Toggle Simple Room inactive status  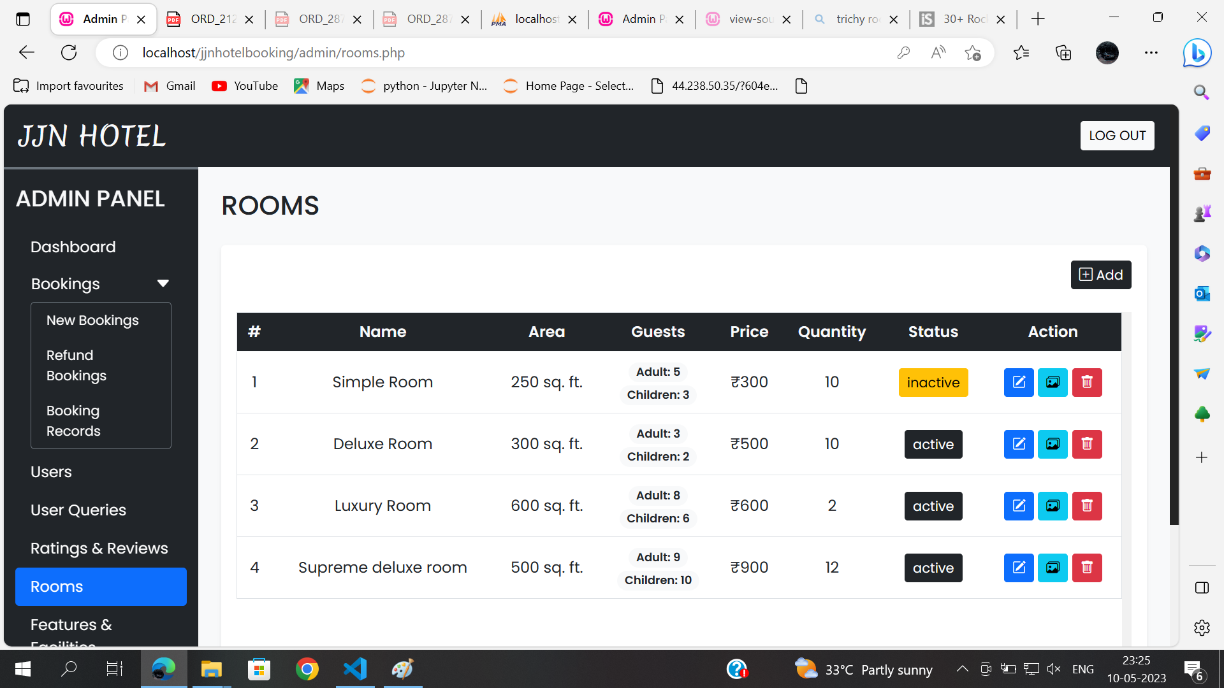[933, 382]
